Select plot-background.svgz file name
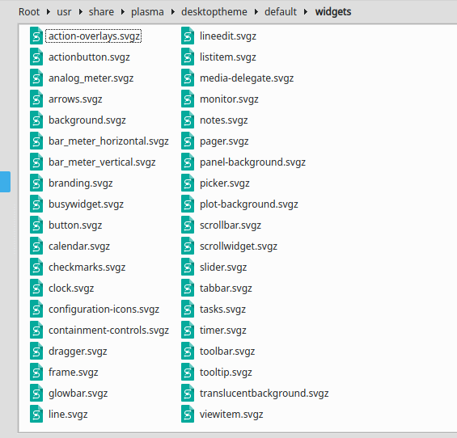457x438 pixels. (248, 204)
